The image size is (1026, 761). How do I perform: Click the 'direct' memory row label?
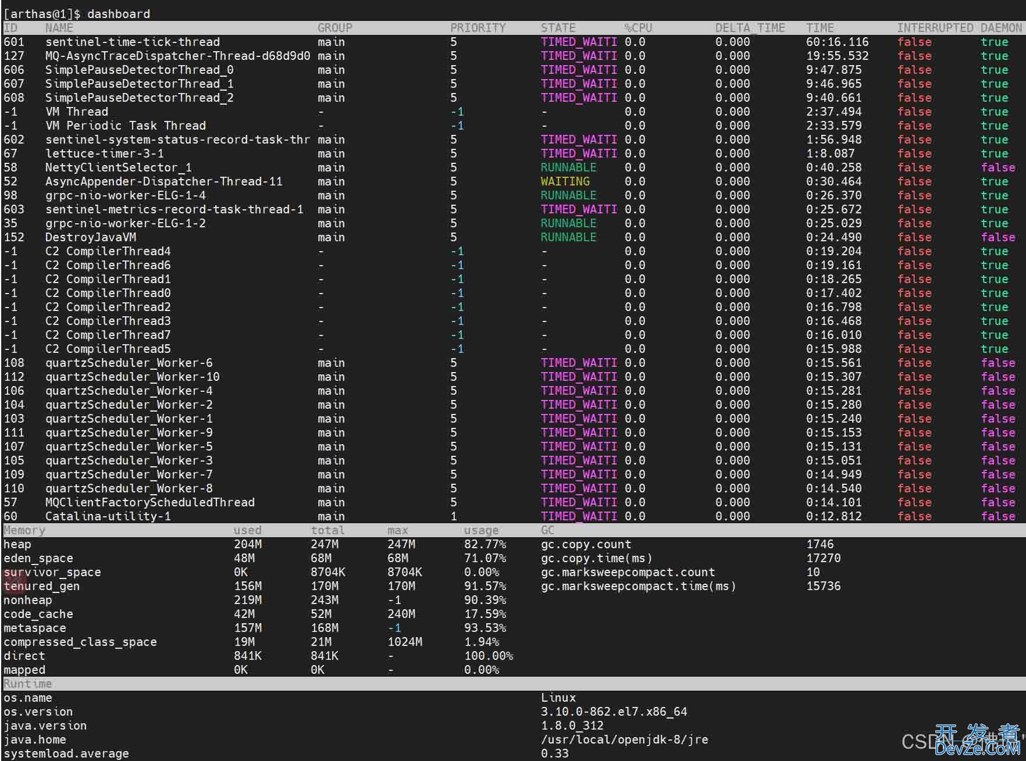[x=24, y=656]
